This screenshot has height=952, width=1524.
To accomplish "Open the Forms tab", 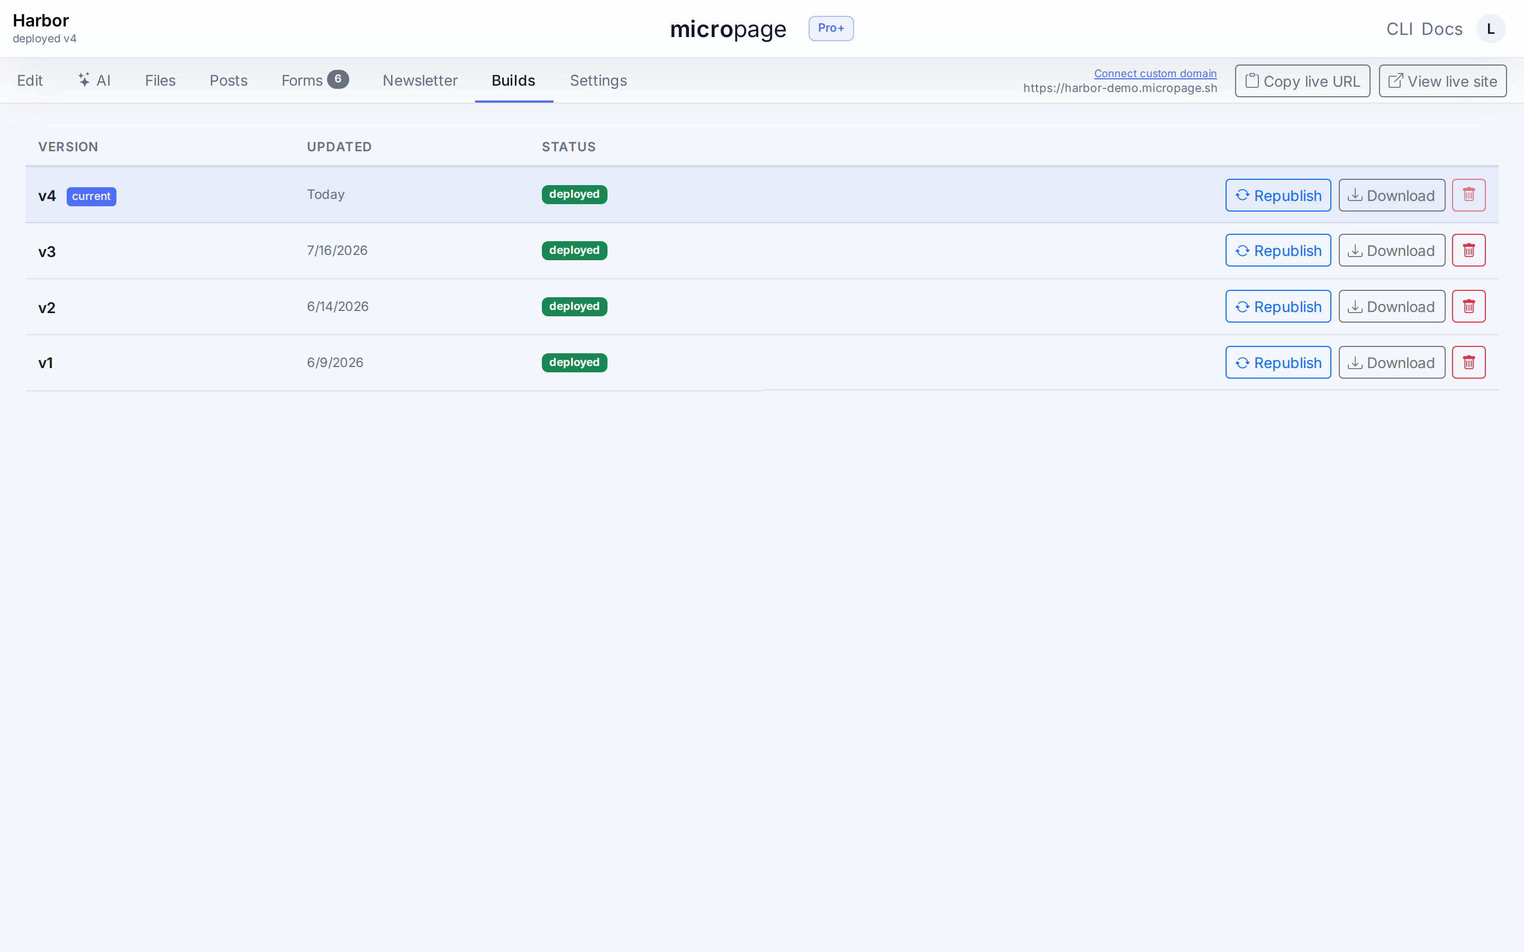I will click(x=315, y=80).
